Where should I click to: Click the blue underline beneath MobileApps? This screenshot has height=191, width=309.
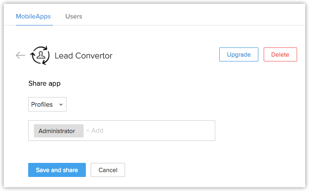pos(34,25)
